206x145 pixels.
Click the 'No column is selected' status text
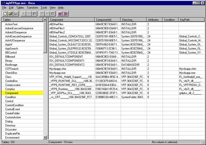tap(165, 142)
